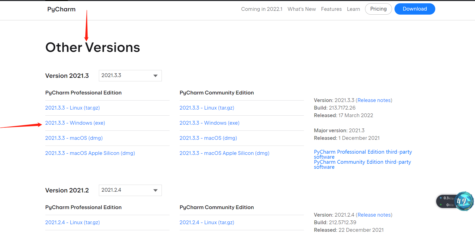
Task: Click the Pricing button
Action: coord(378,9)
